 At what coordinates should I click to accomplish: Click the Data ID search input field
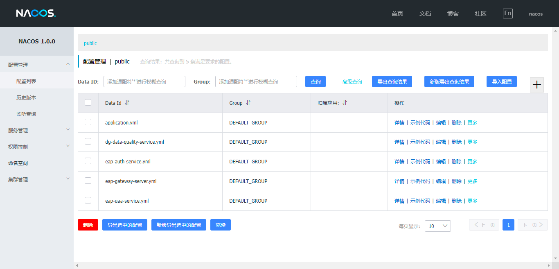[144, 81]
